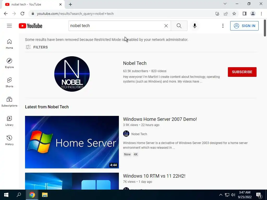Open tab search dropdown arrow
The height and width of the screenshot is (200, 267).
225,4
